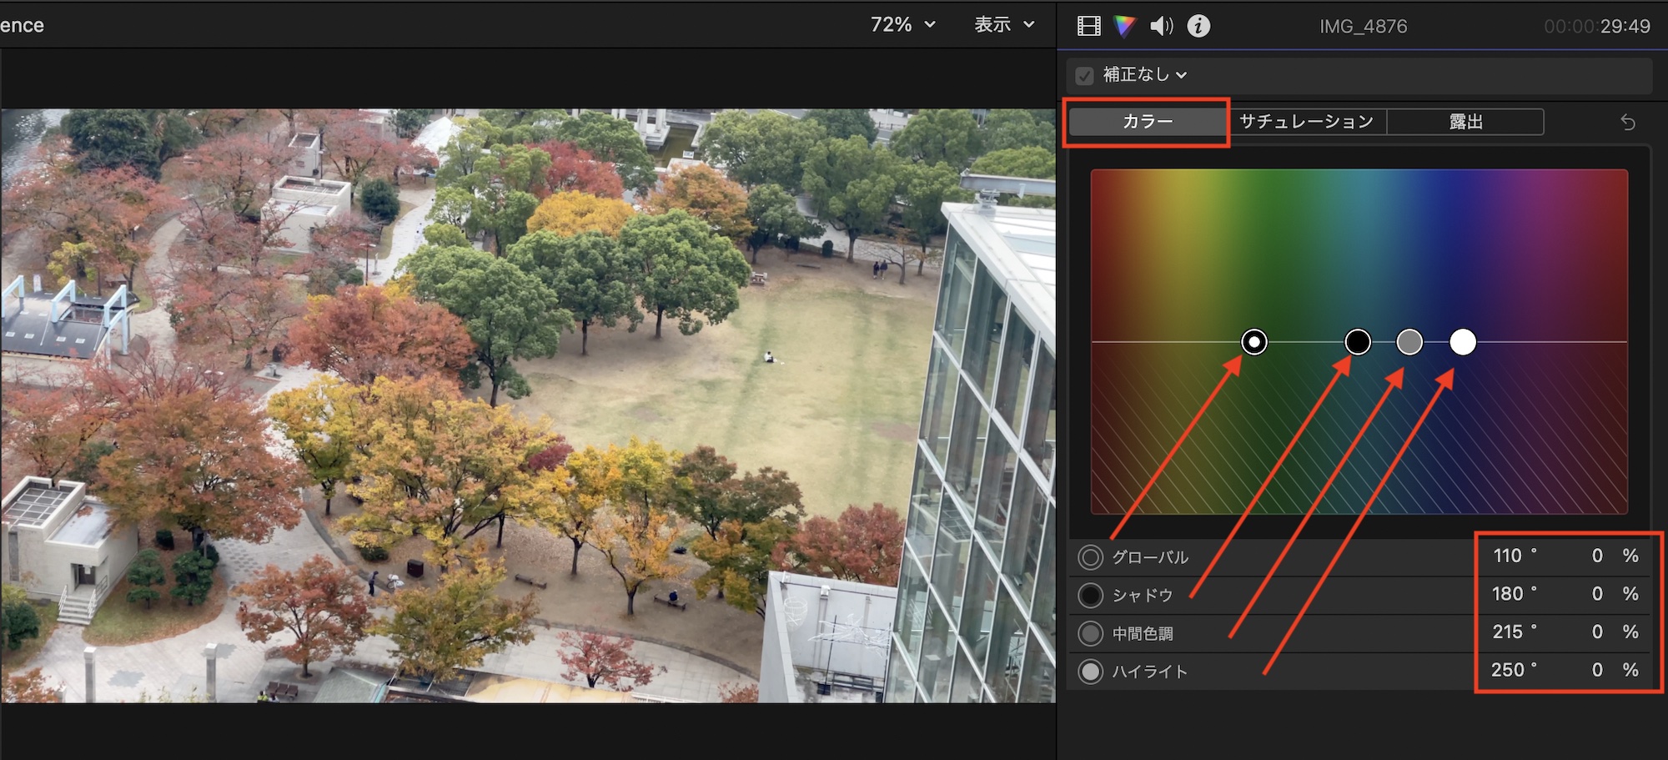Screen dimensions: 1668x760
Task: Switch to the カラー tab
Action: coord(1148,122)
